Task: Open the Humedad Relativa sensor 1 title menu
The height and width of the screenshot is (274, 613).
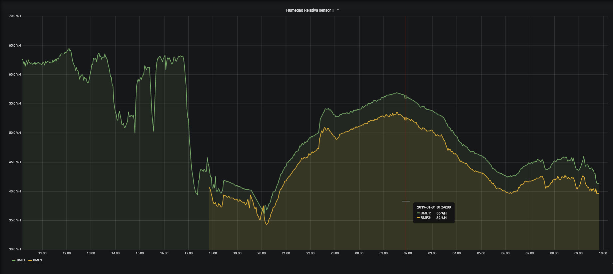Action: (309, 10)
